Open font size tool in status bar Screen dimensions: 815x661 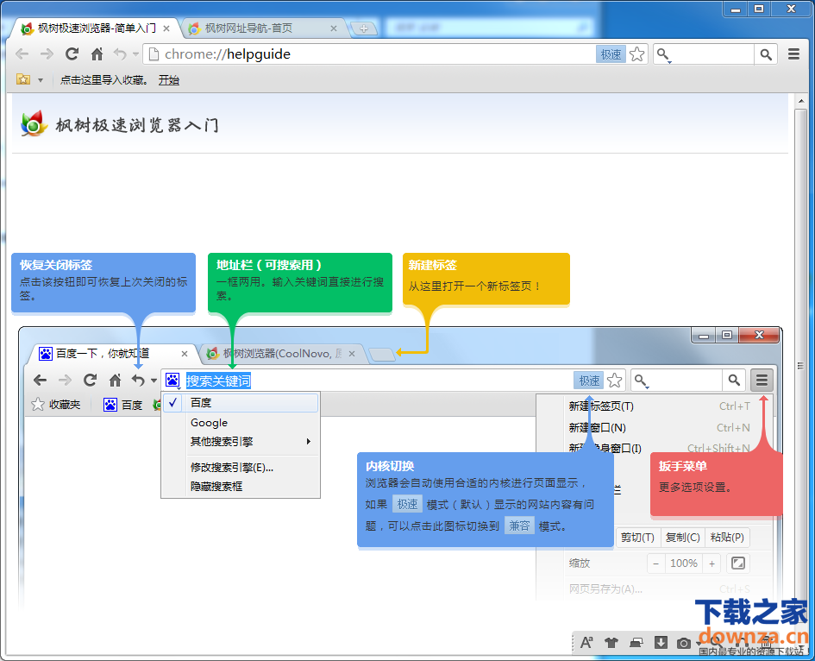[586, 642]
